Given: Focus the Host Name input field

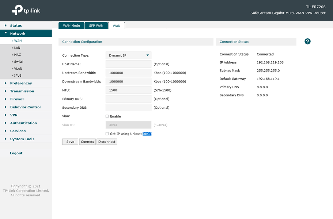Looking at the screenshot, I should tap(128, 64).
